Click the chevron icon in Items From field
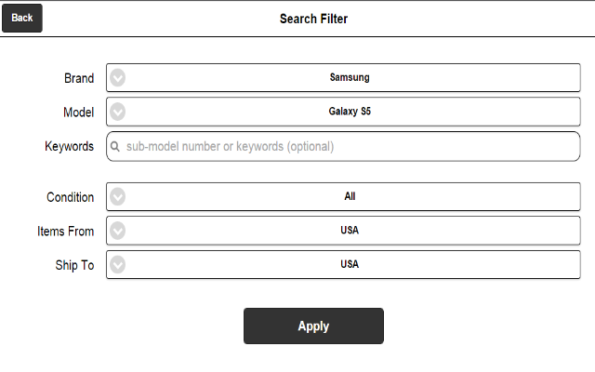 [118, 231]
